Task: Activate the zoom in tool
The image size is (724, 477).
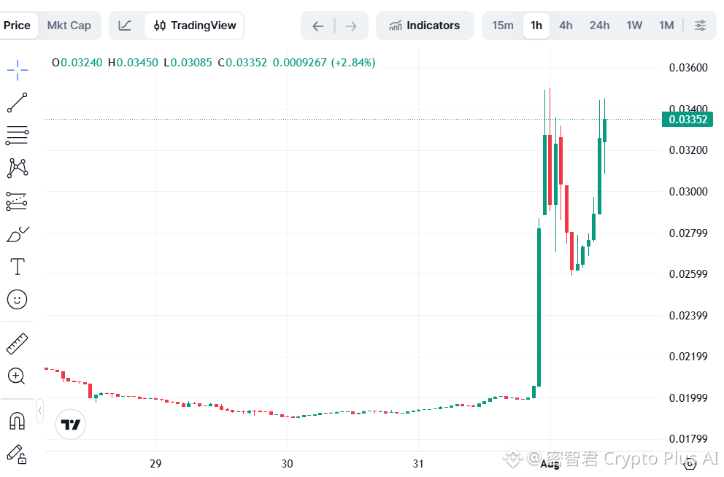Action: [x=17, y=376]
